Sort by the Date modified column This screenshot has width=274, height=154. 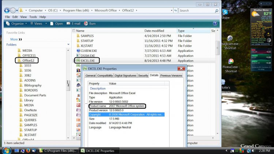154,31
